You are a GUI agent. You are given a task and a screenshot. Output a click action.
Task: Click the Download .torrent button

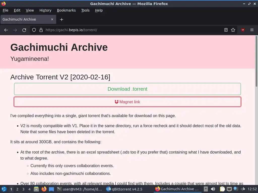point(127,89)
